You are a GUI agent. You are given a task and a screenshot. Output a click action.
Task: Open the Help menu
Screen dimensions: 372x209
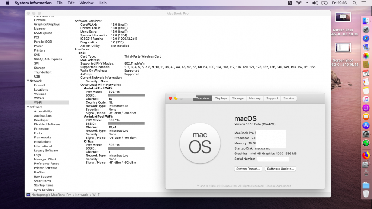click(103, 3)
